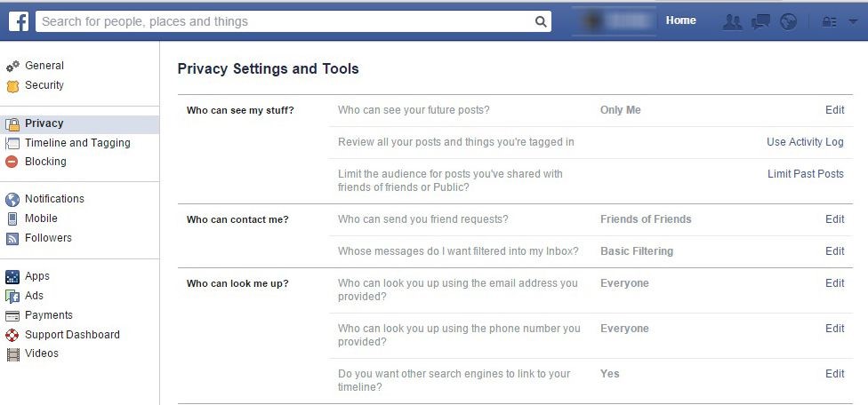
Task: Open the friend requests icon
Action: pyautogui.click(x=733, y=22)
